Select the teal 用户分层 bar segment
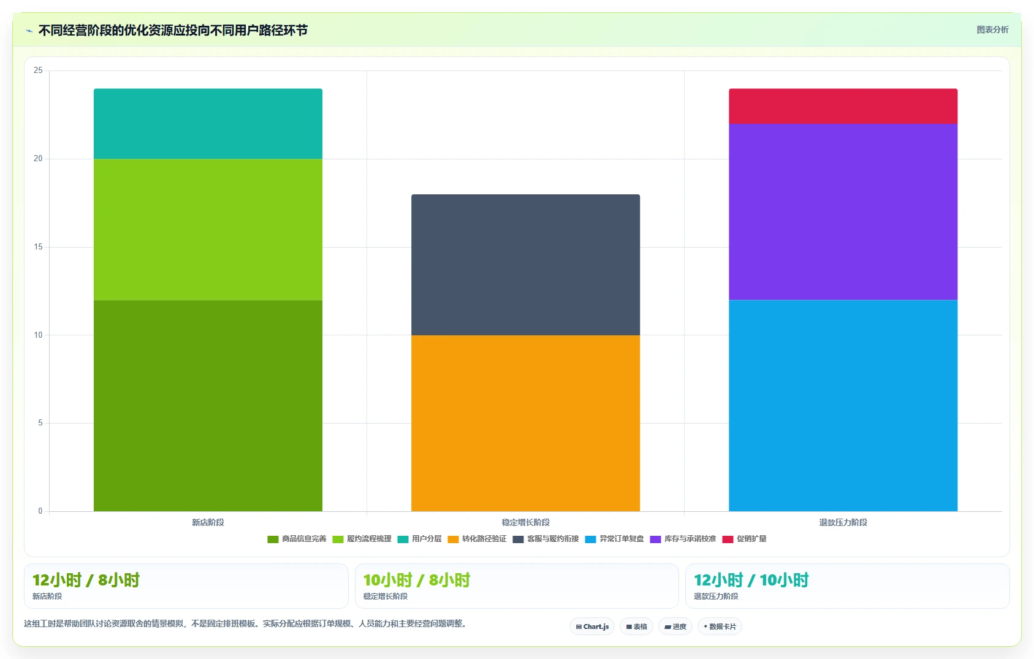 208,124
